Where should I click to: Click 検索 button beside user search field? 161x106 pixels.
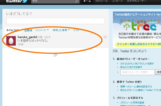(x=158, y=72)
